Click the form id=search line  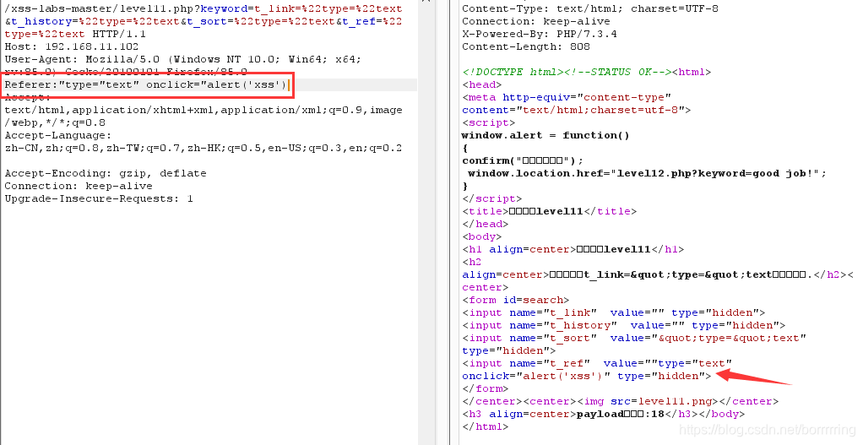[516, 300]
